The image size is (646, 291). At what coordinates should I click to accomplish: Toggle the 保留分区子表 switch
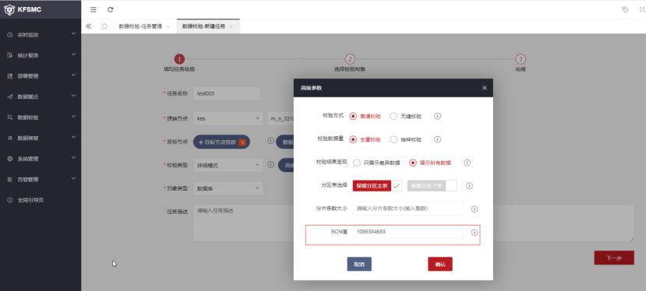click(432, 186)
